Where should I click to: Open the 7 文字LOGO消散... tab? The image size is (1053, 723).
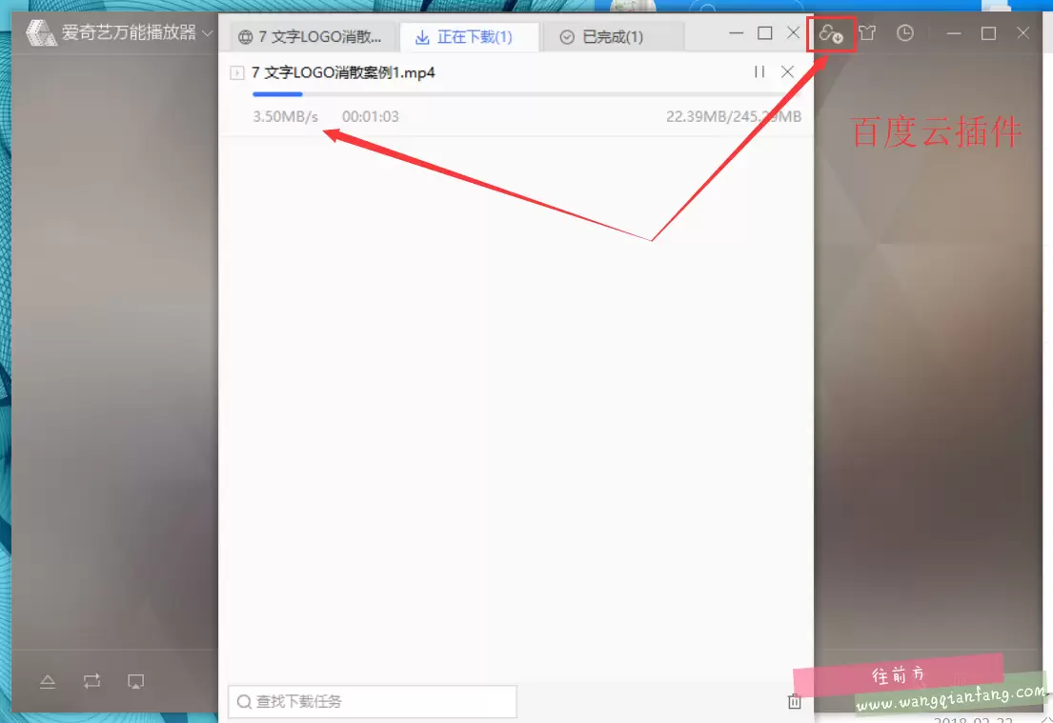pos(314,37)
